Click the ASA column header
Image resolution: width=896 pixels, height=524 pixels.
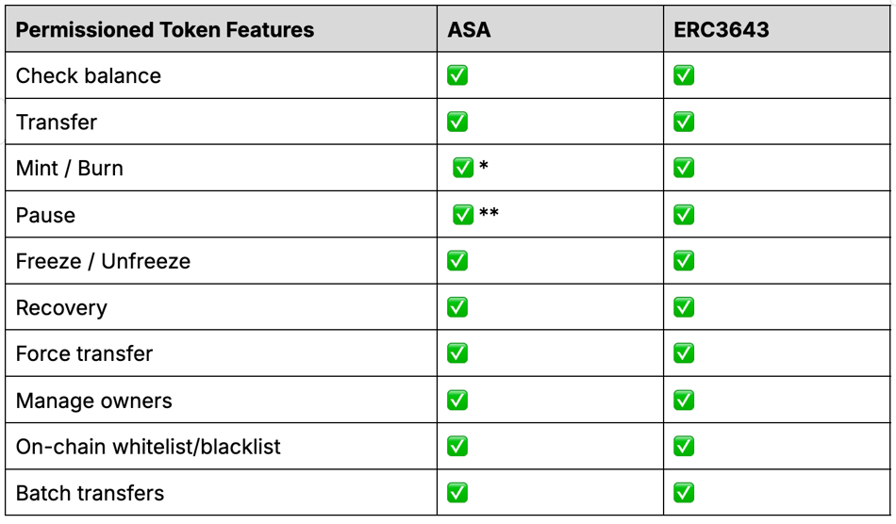[469, 29]
